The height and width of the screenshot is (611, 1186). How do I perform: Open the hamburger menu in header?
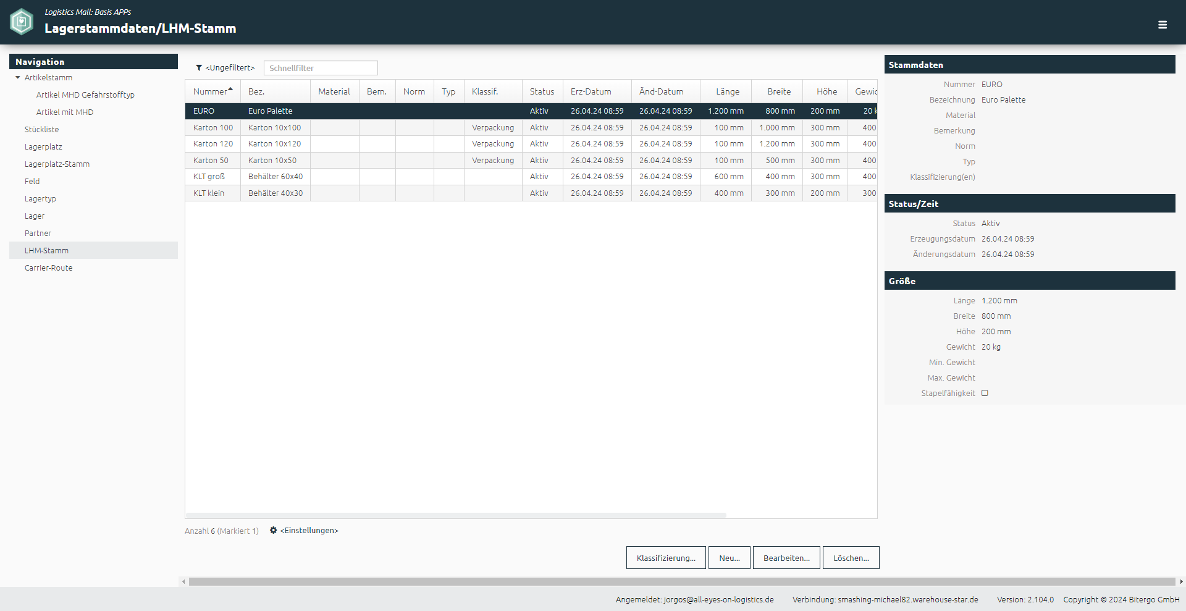point(1163,25)
